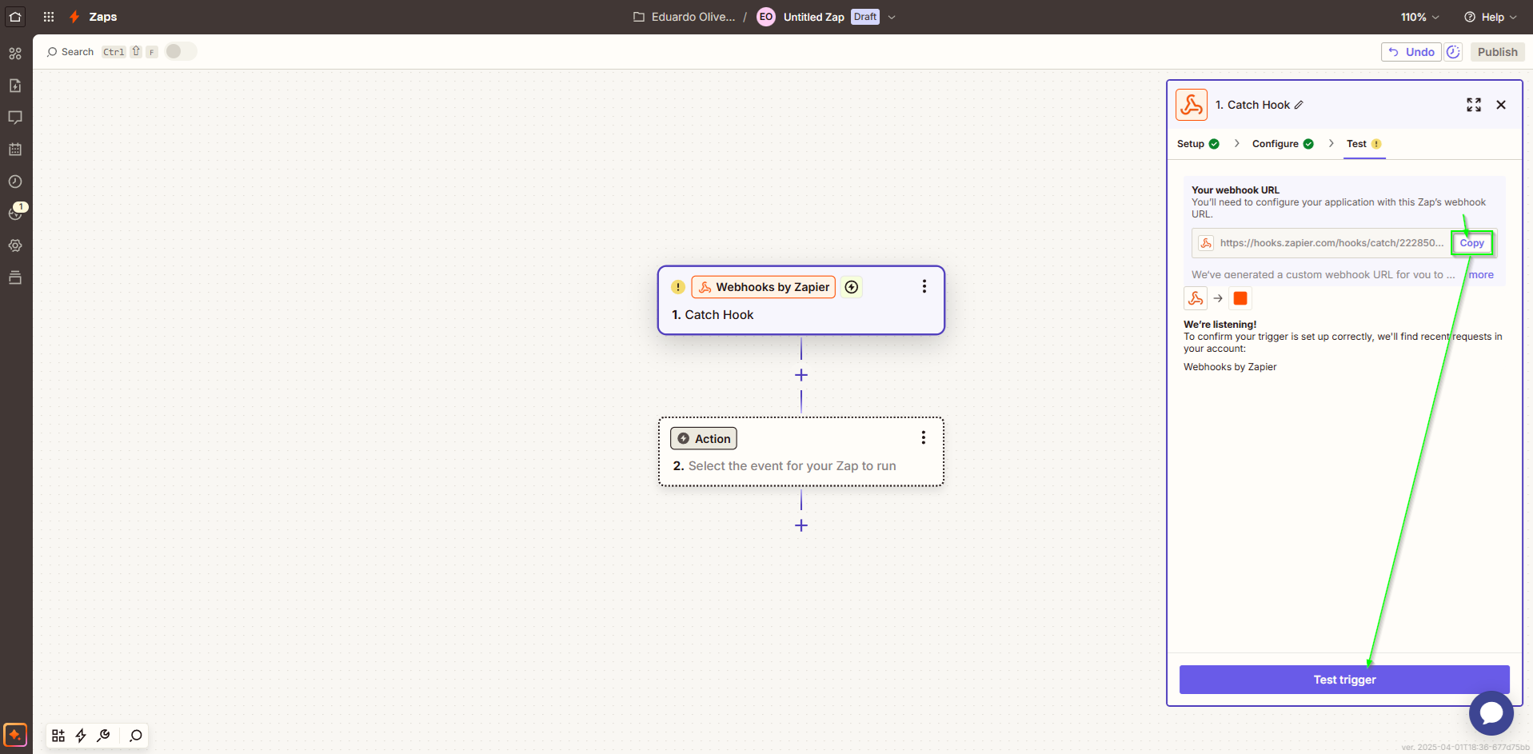Open the sidebar apps overview icon
The image size is (1533, 754).
pos(15,54)
